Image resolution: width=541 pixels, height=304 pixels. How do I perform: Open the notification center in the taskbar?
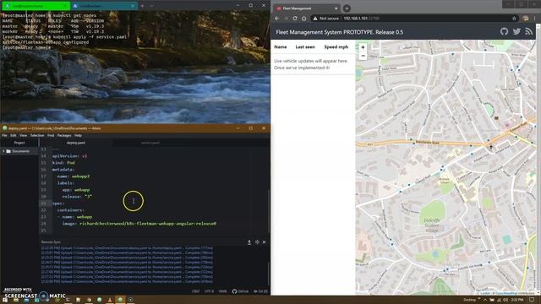point(532,300)
